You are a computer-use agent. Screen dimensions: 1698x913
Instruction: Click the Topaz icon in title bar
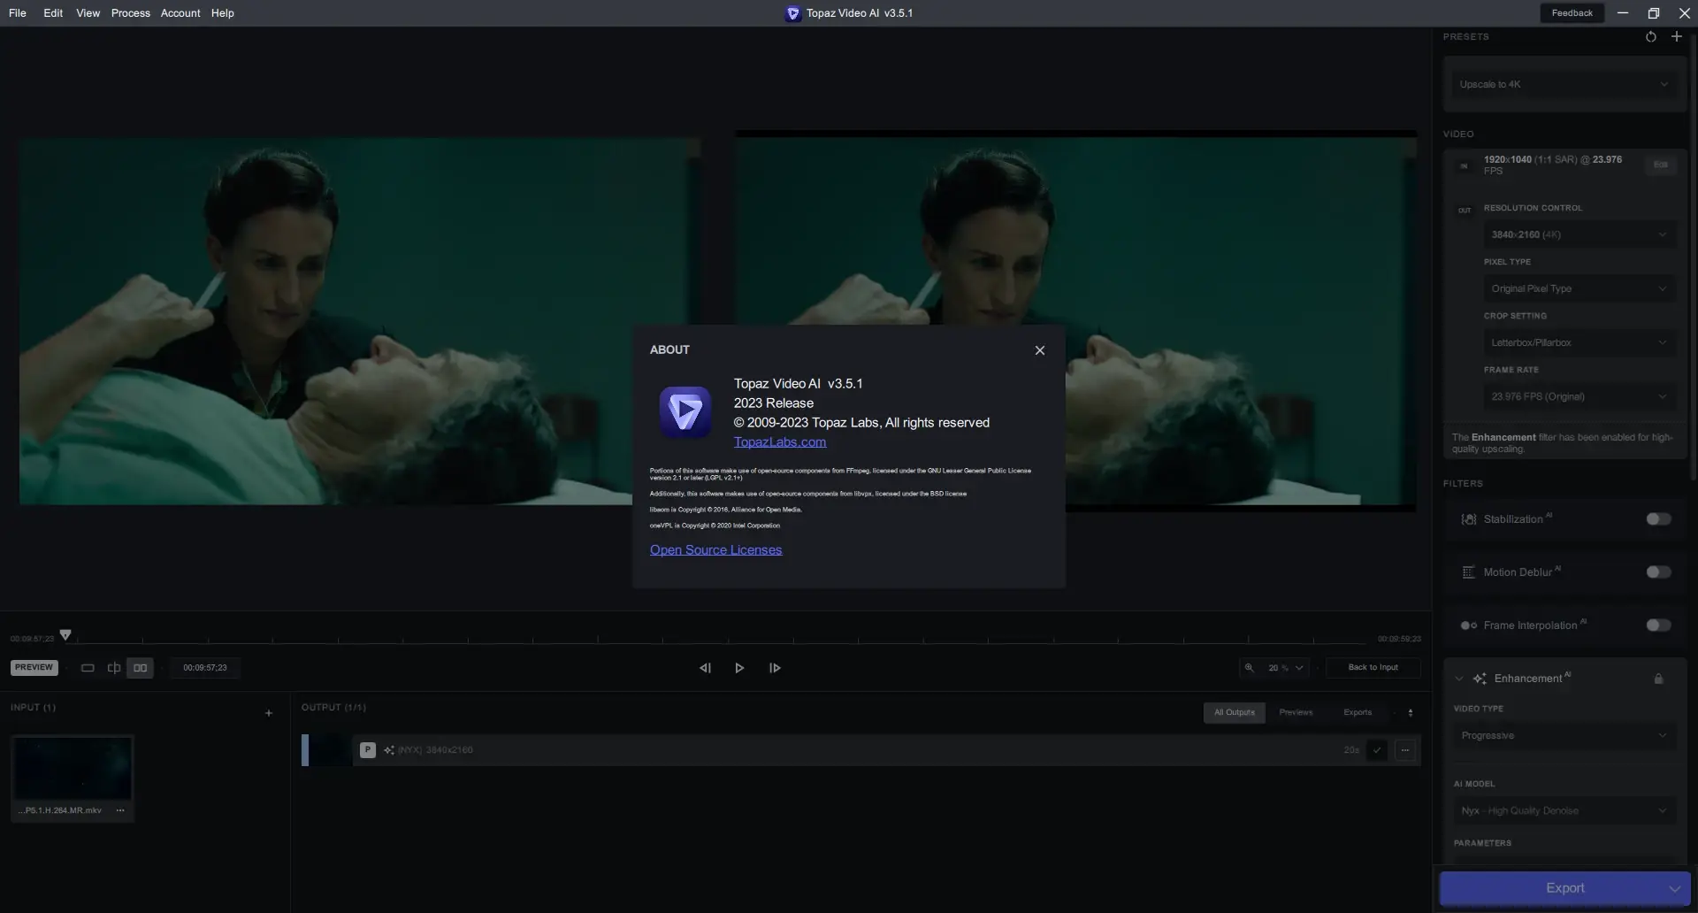(x=792, y=13)
